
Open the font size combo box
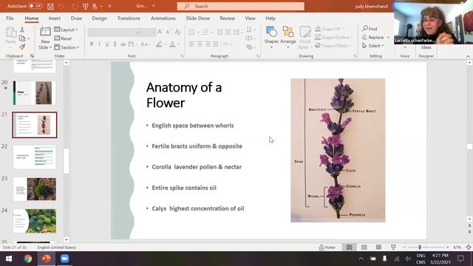148,32
